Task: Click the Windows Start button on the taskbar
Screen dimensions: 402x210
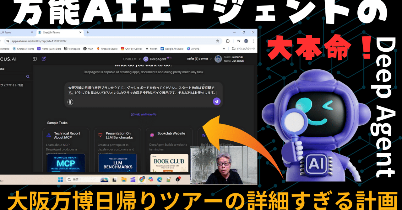Action: click(60, 180)
